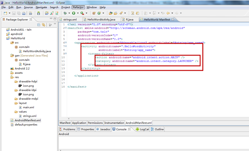Click the New Android Test Project (JU) icon
This screenshot has height=151, width=249.
click(52, 13)
